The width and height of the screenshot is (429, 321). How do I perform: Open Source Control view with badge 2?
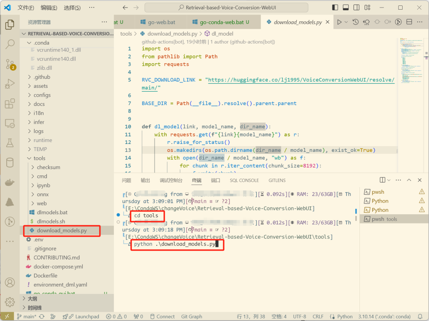pos(10,64)
